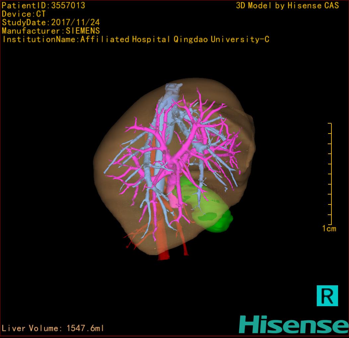Click the Hisense logo

point(294,324)
